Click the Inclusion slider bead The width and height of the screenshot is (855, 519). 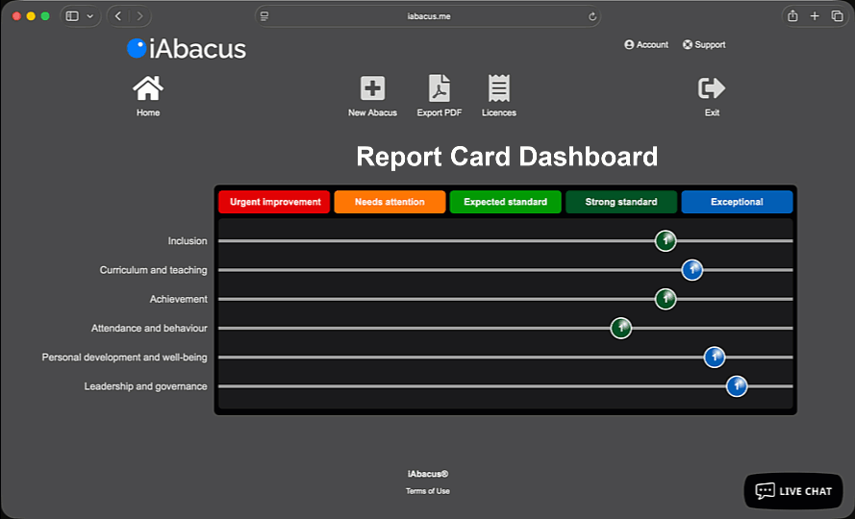pyautogui.click(x=666, y=240)
